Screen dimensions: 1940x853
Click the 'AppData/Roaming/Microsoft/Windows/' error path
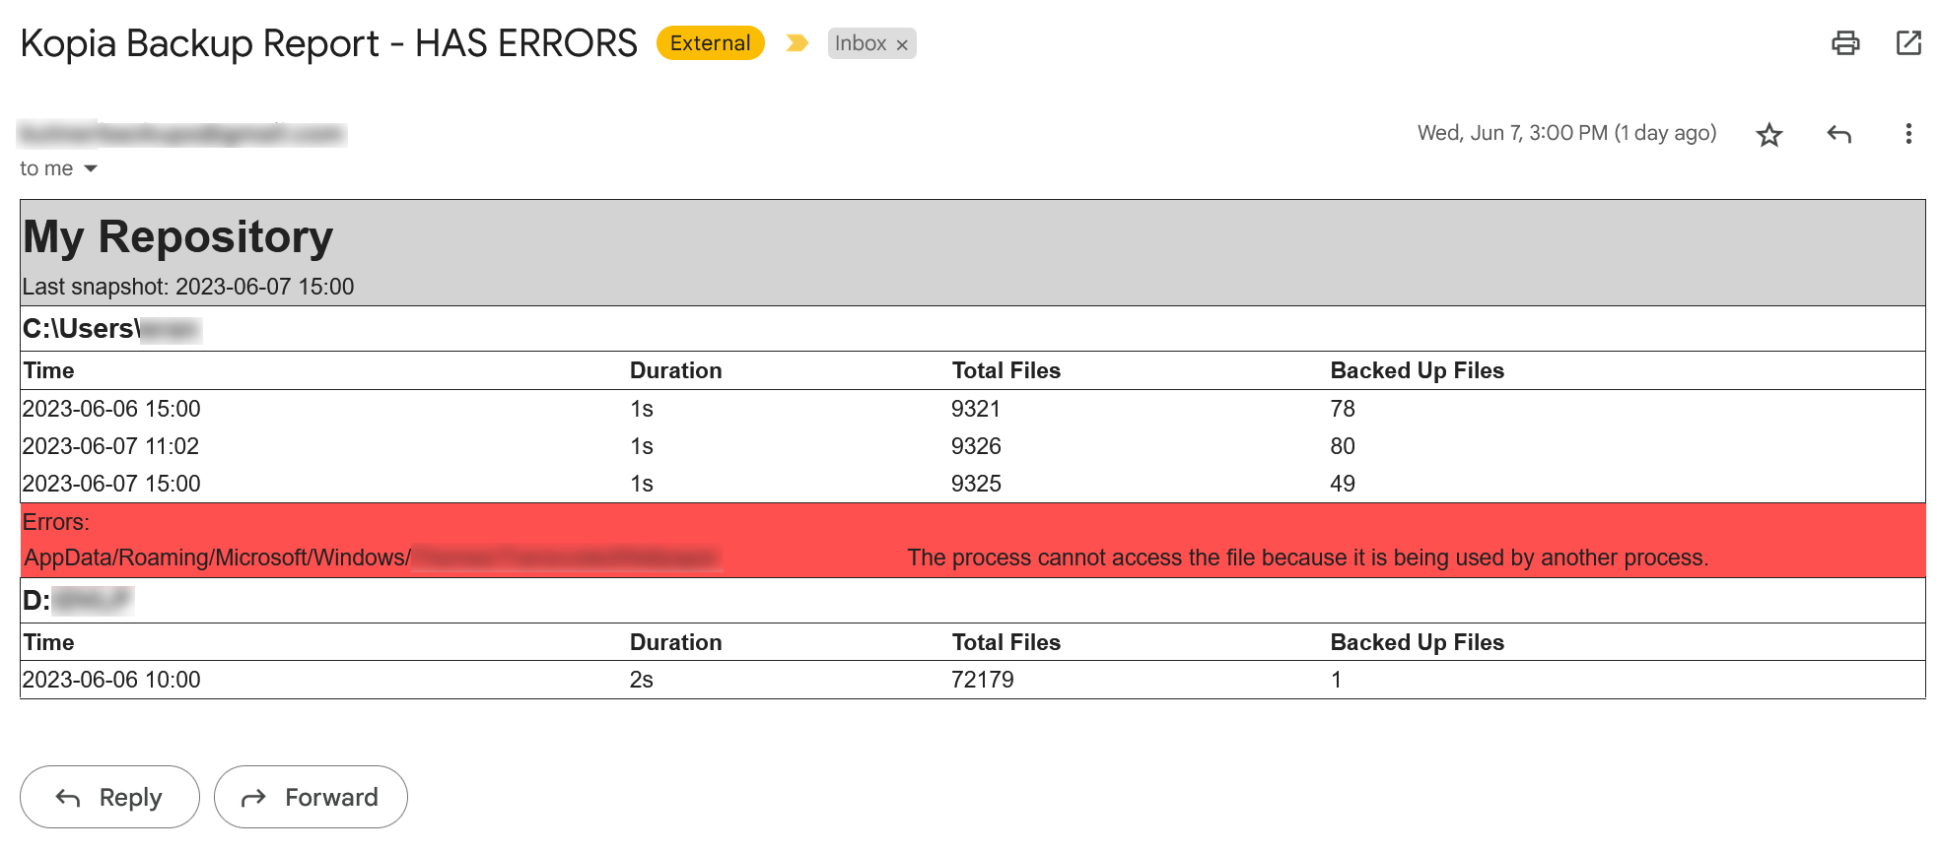click(218, 558)
